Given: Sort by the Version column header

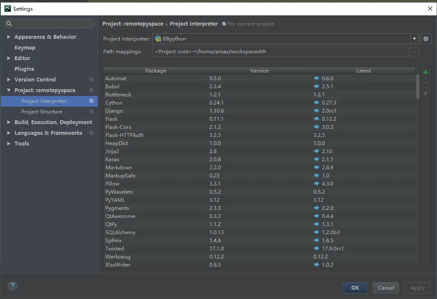Looking at the screenshot, I should [x=260, y=70].
